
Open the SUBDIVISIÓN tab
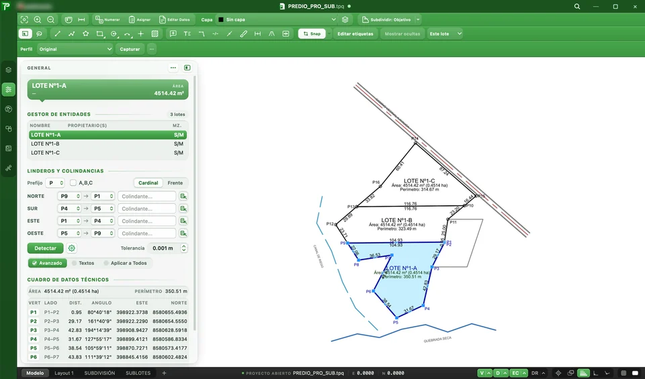coord(99,373)
